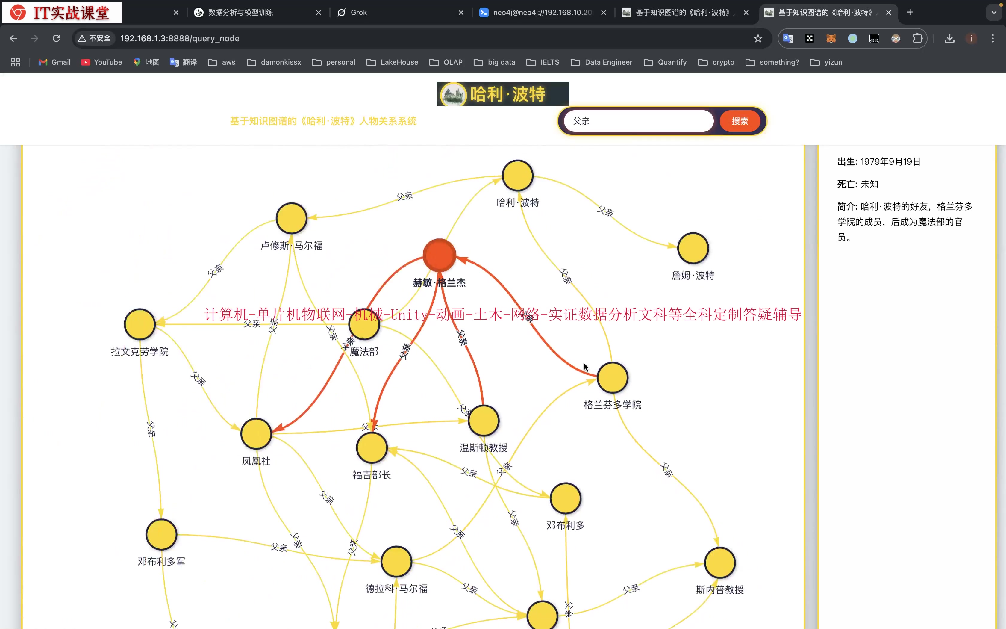This screenshot has height=629, width=1006.
Task: Open a new tab with plus
Action: pyautogui.click(x=910, y=13)
